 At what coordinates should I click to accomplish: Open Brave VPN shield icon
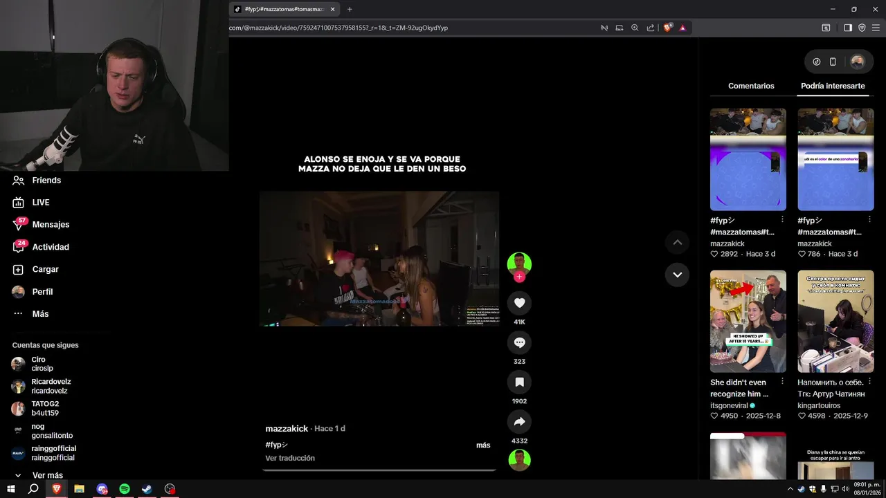(862, 28)
